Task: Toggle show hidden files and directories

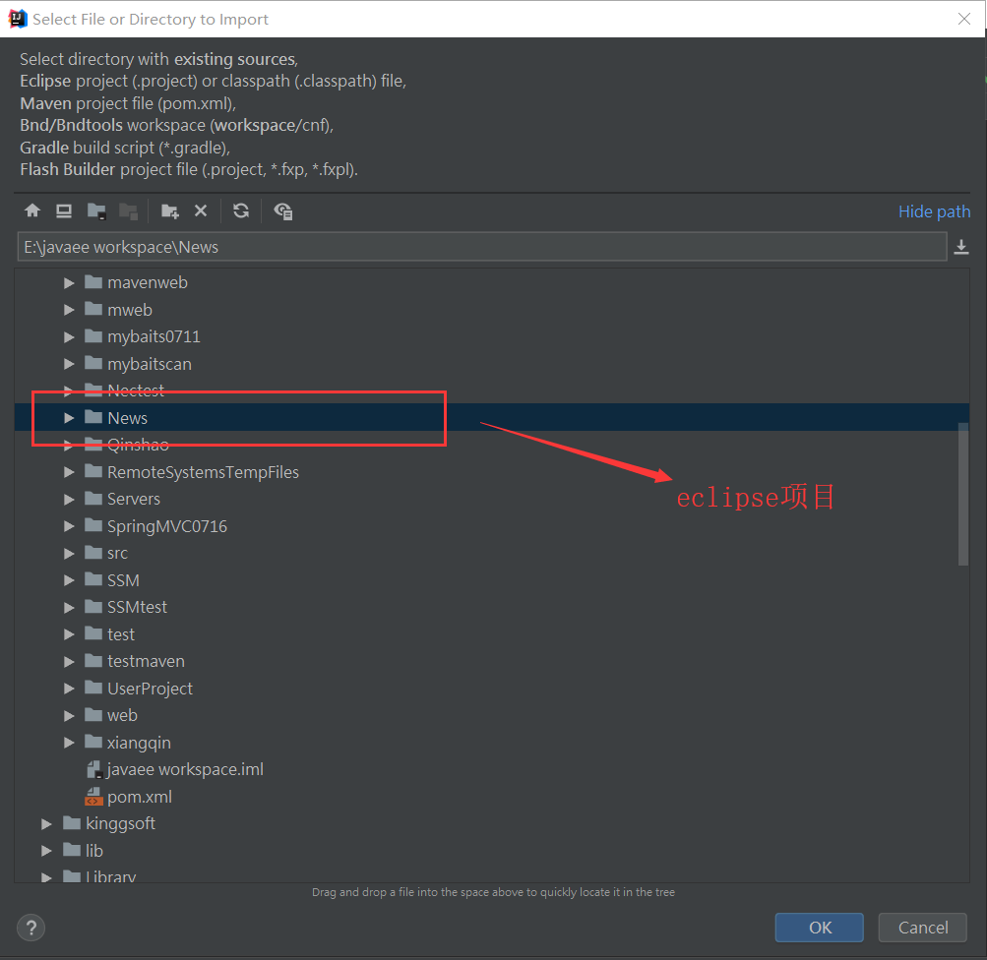Action: point(283,211)
